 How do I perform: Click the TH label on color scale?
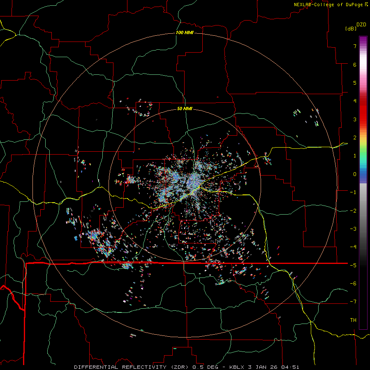pyautogui.click(x=353, y=320)
